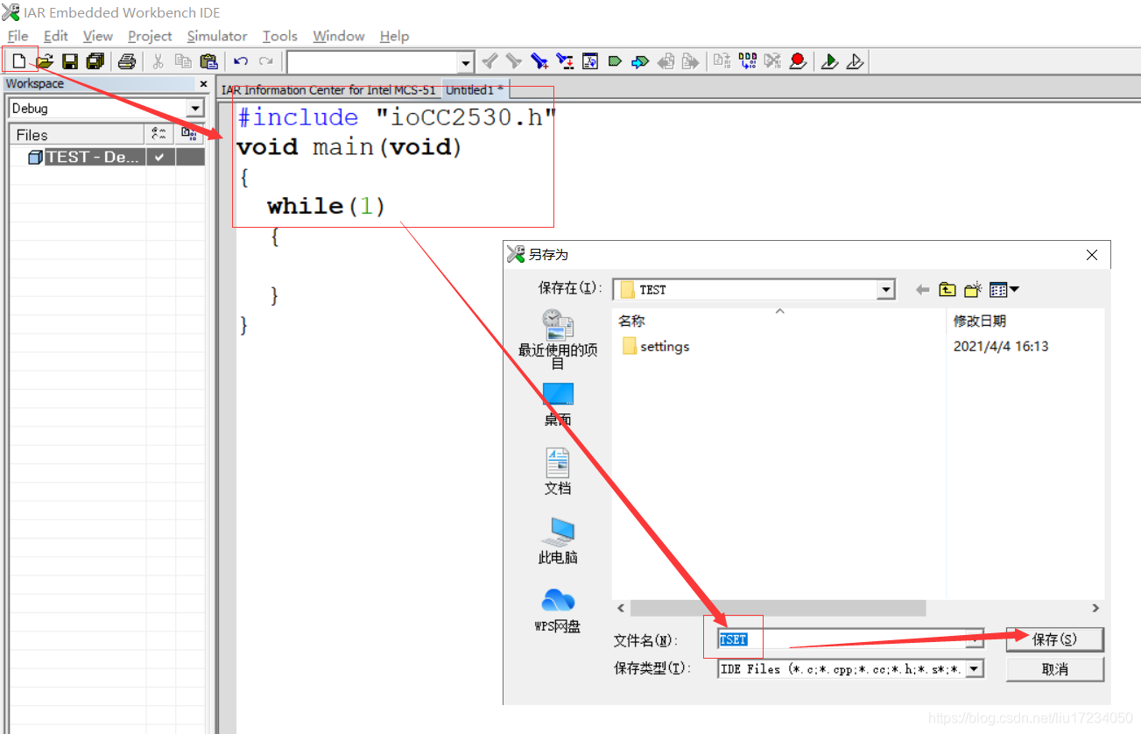
Task: Click the Print toolbar icon
Action: point(127,61)
